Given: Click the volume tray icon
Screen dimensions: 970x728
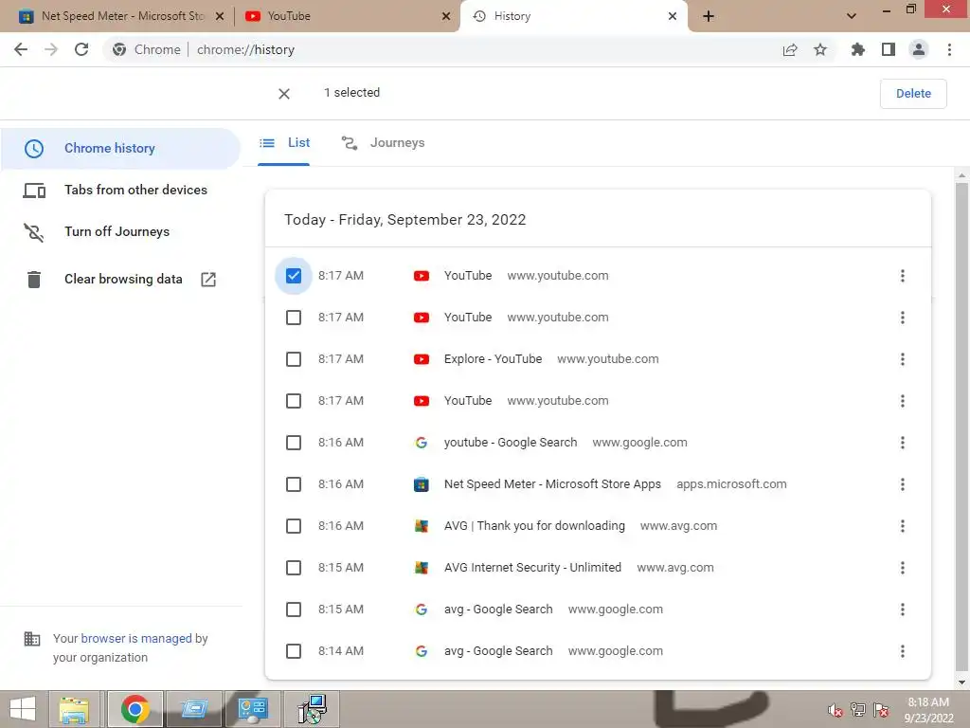Looking at the screenshot, I should (835, 710).
